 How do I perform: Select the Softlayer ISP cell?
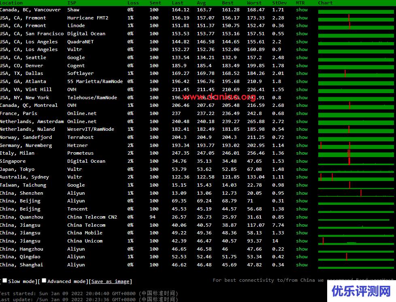tap(80, 73)
